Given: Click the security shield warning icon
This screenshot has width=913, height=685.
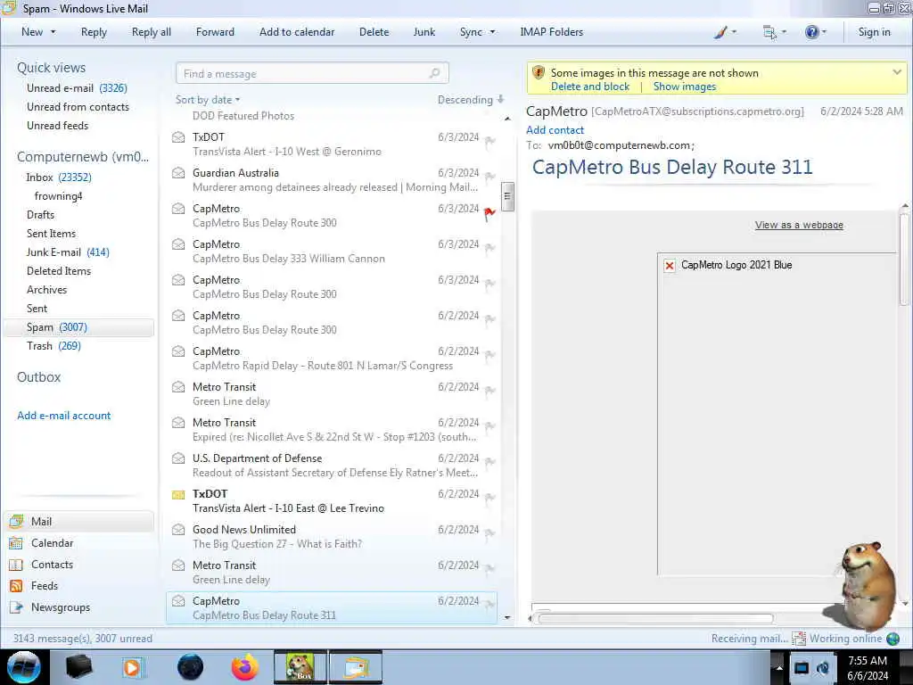Looking at the screenshot, I should pos(539,73).
